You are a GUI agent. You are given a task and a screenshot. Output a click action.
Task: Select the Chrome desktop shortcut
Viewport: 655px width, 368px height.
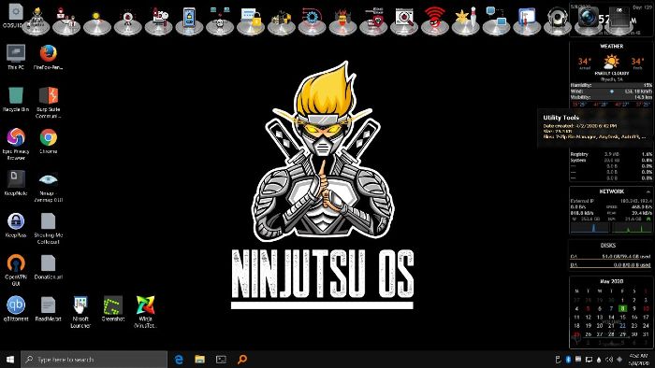tap(48, 141)
